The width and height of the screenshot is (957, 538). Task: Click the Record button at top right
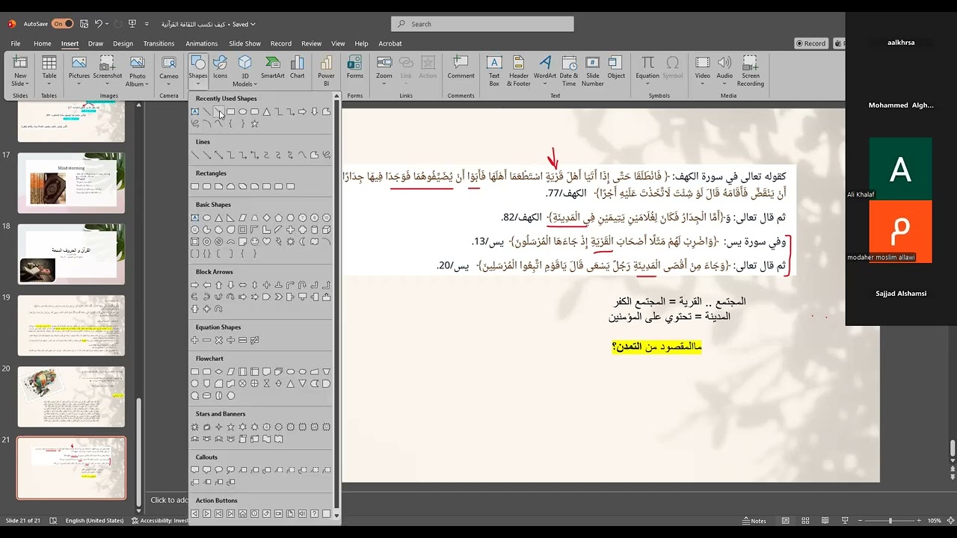click(810, 43)
